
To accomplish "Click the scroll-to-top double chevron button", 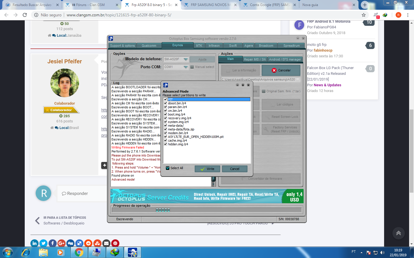I will (x=398, y=233).
